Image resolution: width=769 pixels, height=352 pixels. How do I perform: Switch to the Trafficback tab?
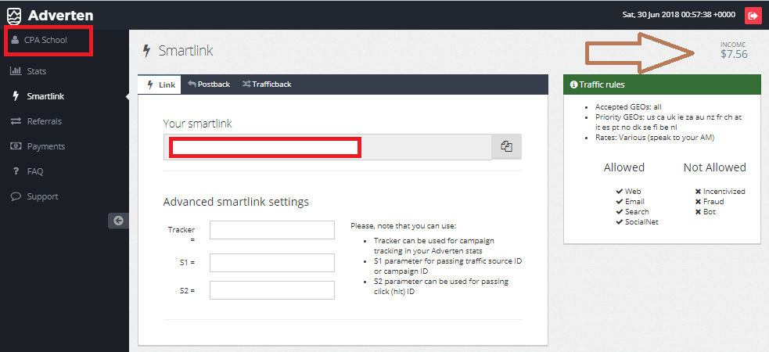tap(267, 84)
